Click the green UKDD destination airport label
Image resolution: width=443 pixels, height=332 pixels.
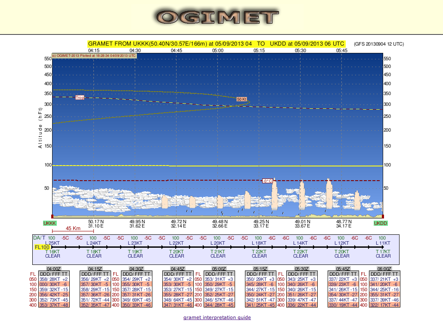click(x=381, y=223)
